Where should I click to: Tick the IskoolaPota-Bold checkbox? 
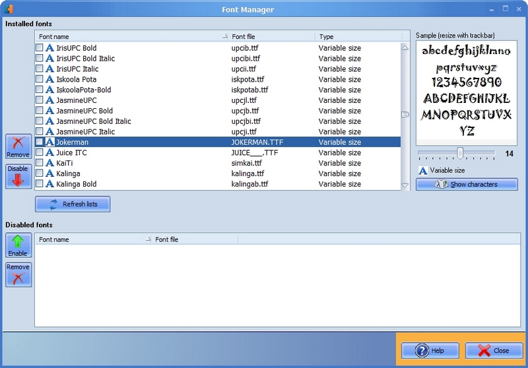[40, 89]
